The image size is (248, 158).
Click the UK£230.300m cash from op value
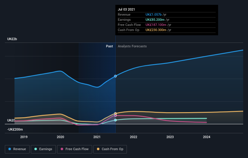click(156, 30)
